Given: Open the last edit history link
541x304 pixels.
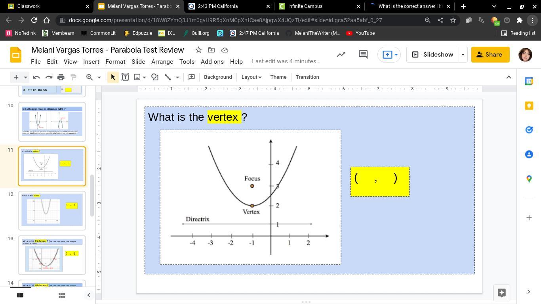Looking at the screenshot, I should pos(286,61).
